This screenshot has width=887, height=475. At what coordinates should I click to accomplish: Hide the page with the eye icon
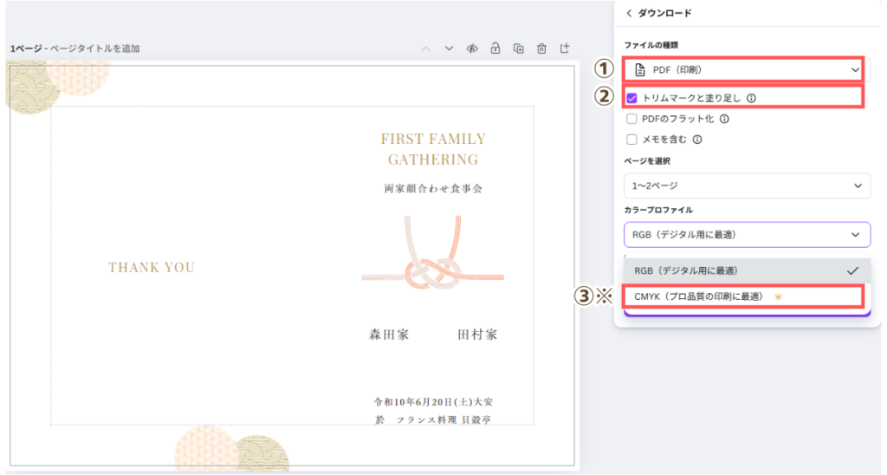tap(472, 49)
